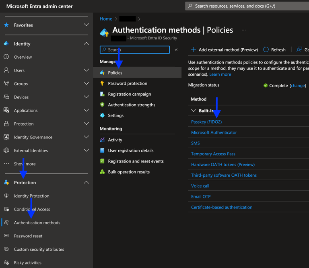Open the Email OTP method
This screenshot has width=309, height=268.
coord(201,196)
